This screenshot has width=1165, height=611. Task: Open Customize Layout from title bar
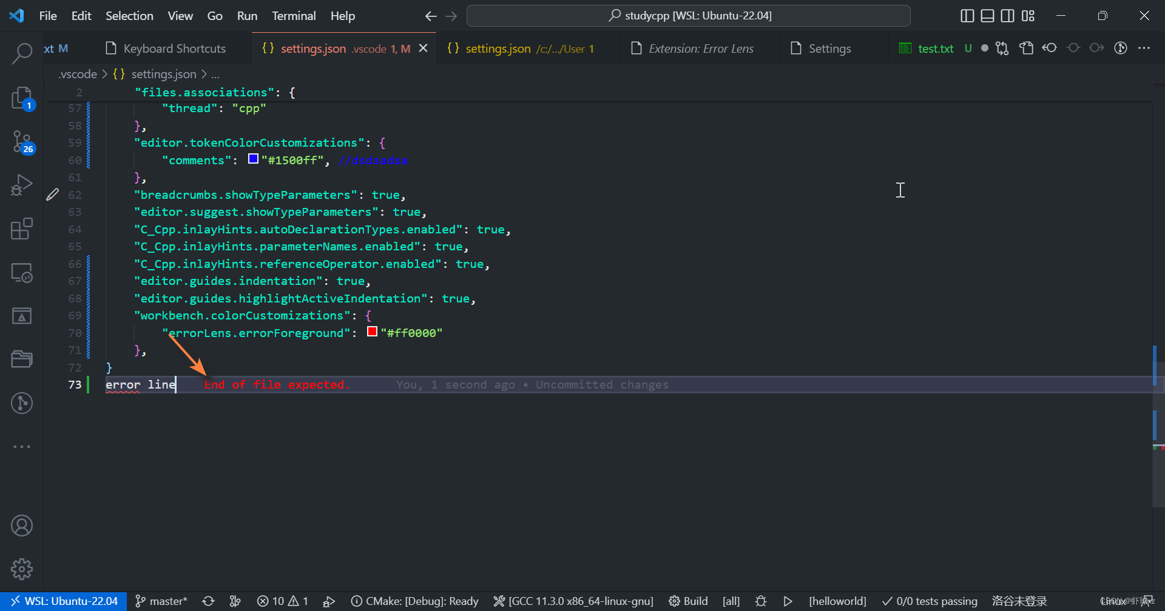click(1028, 16)
